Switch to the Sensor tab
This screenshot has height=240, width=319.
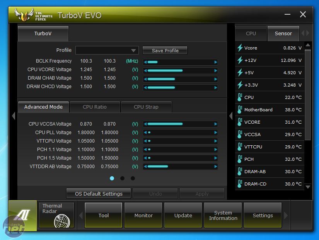[x=283, y=34]
